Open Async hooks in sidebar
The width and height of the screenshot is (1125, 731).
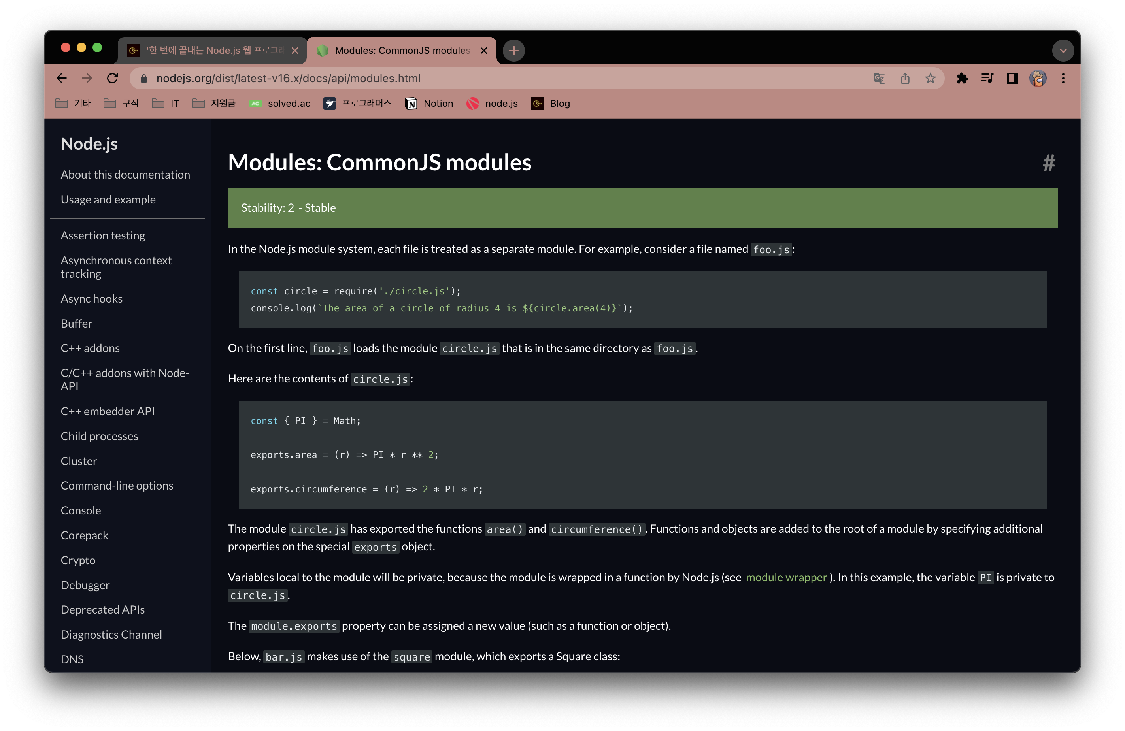point(92,299)
